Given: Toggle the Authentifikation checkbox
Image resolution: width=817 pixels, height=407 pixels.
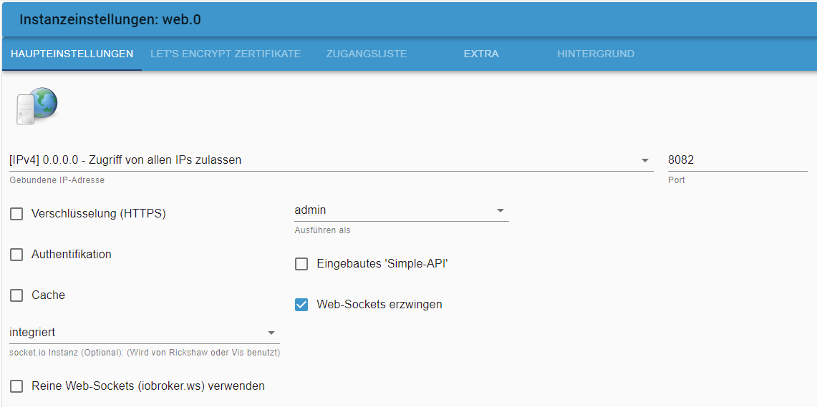Looking at the screenshot, I should coord(16,255).
